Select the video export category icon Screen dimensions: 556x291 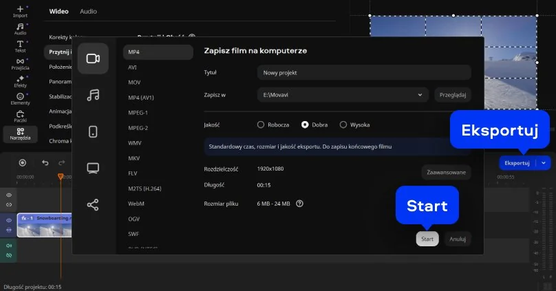93,58
